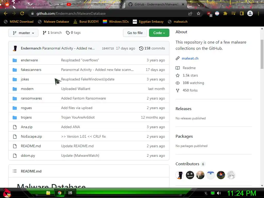
Task: Open the modern folder name
Action: click(27, 89)
